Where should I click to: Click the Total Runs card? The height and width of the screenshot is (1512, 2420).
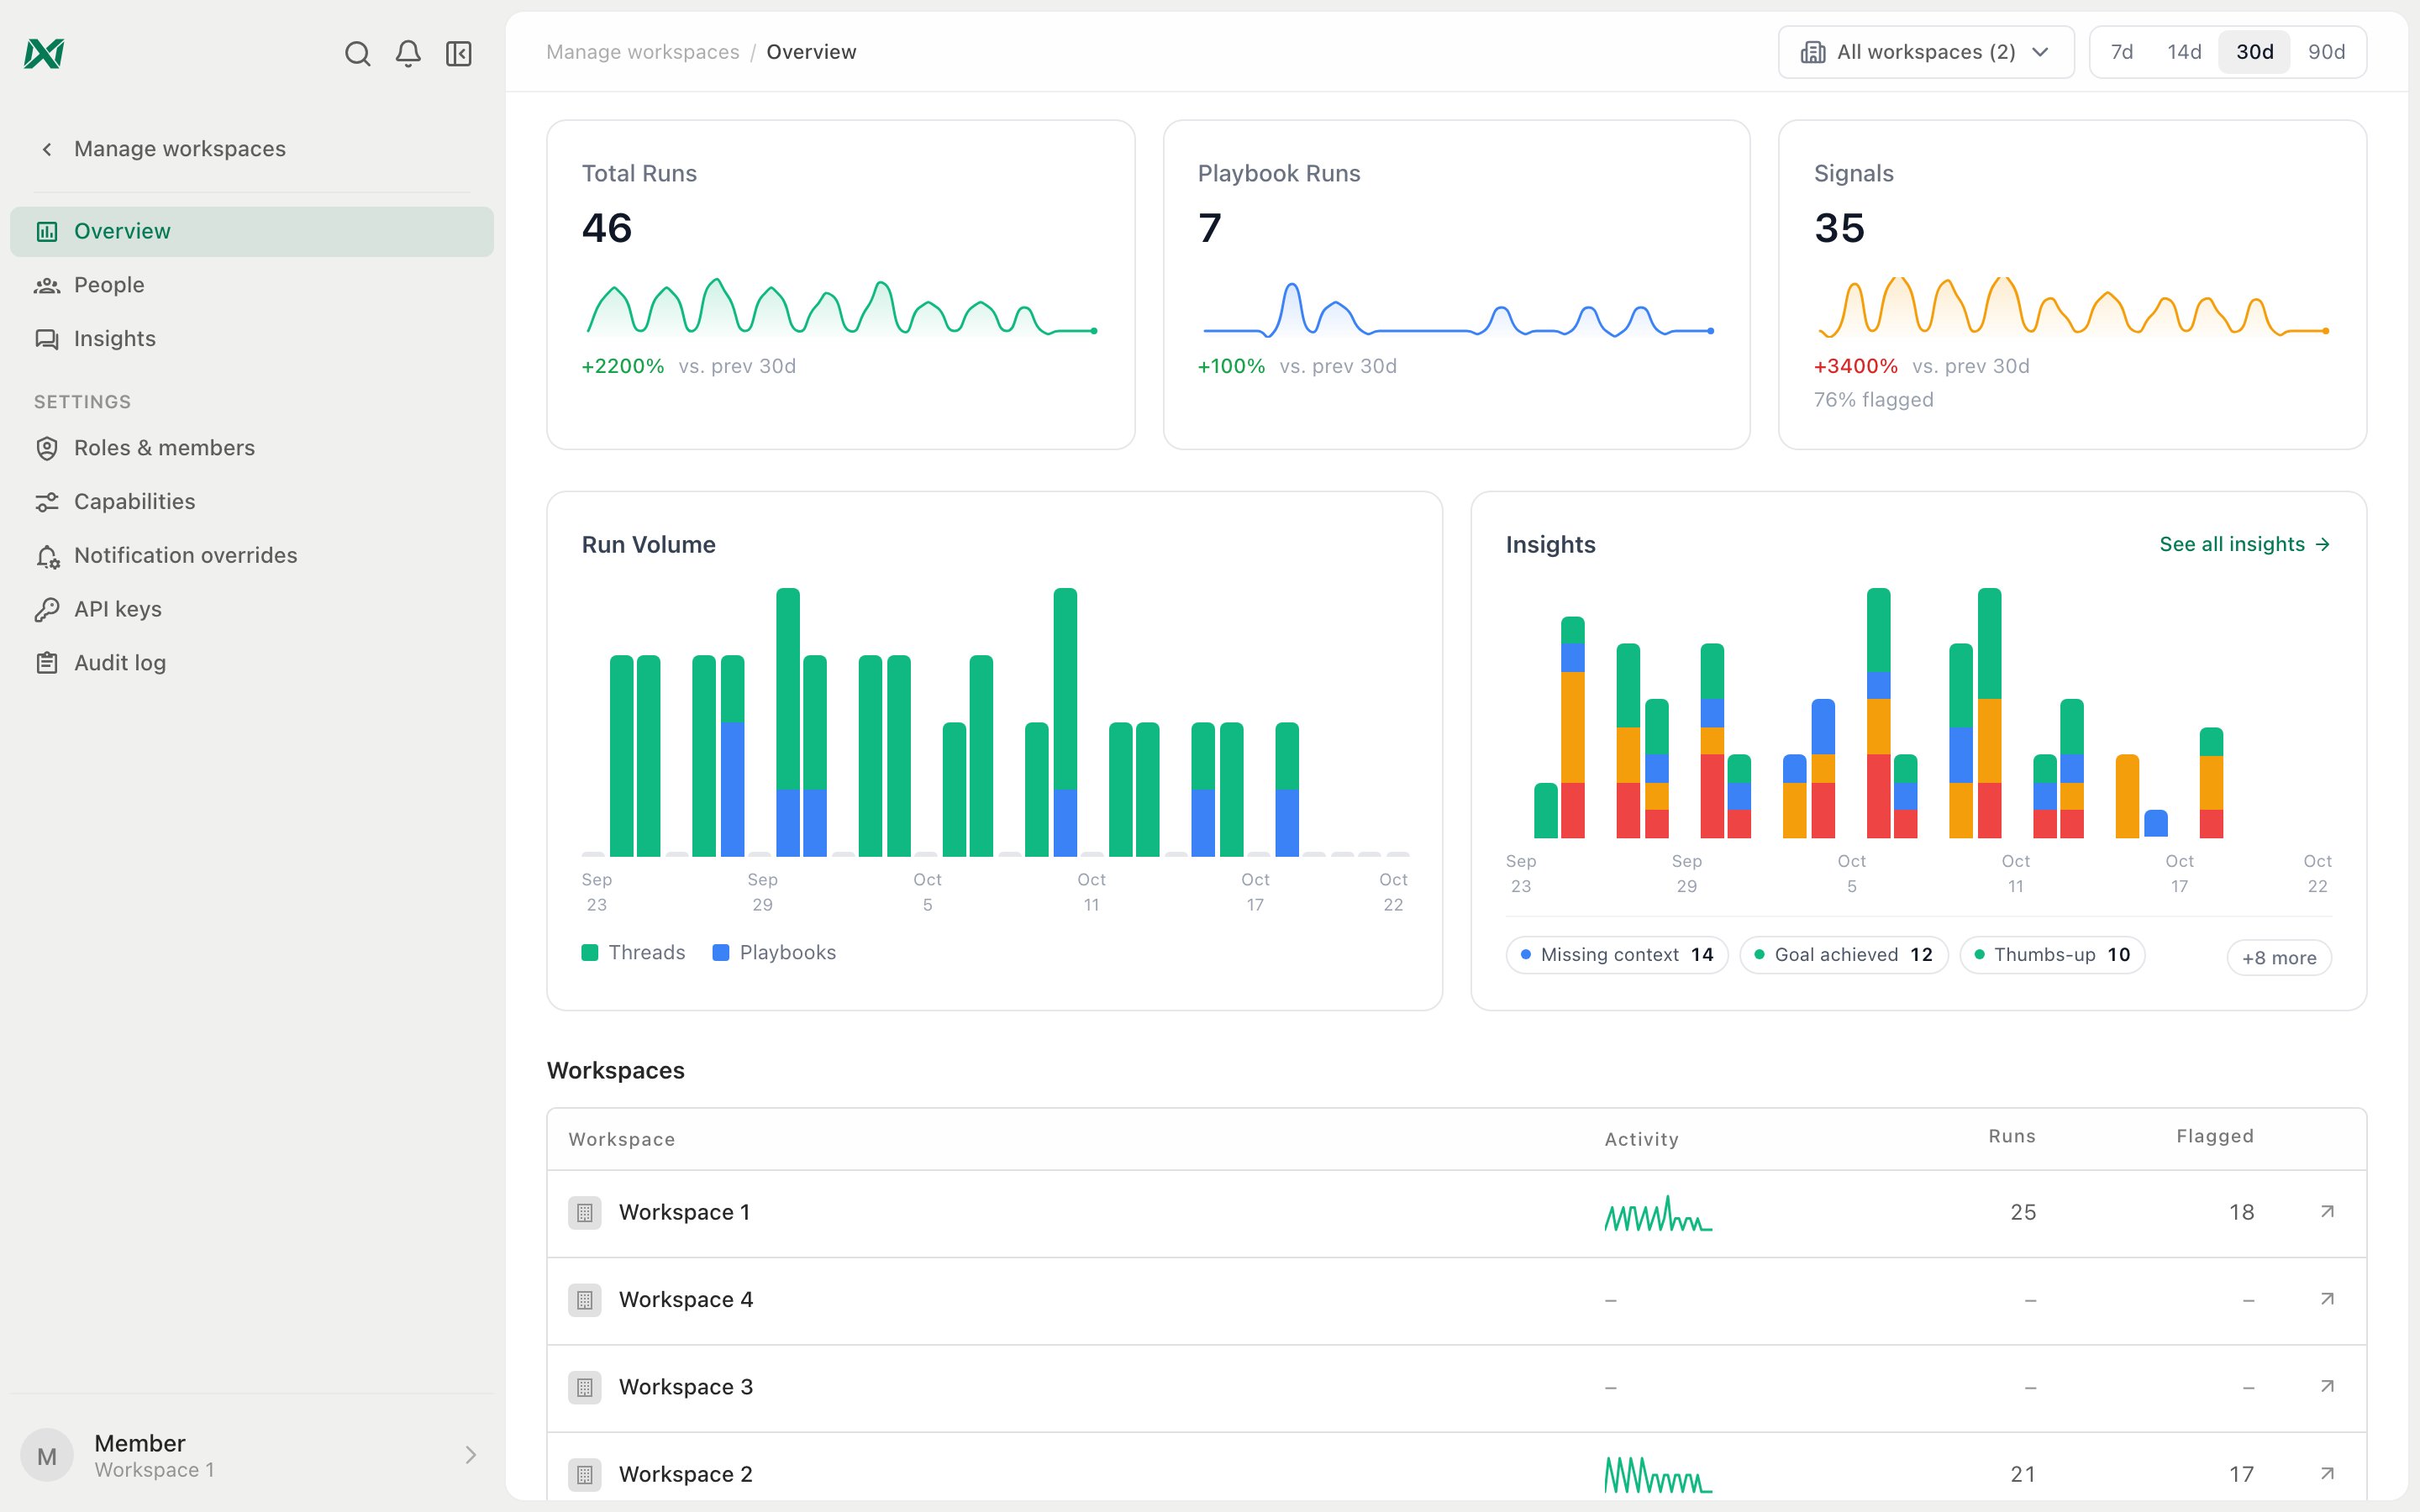click(x=841, y=285)
